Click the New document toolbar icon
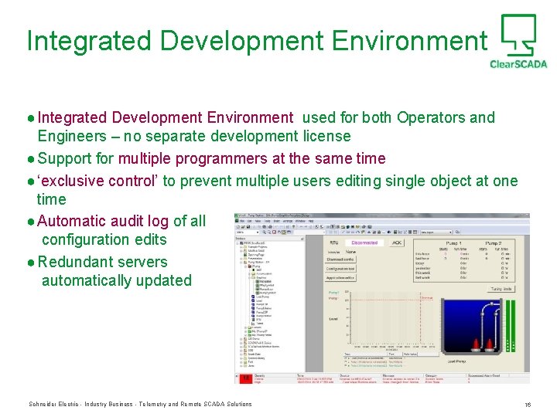Viewport: 557px width, 417px height. [238, 227]
